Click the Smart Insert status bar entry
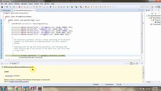This screenshot has width=161, height=91. click(109, 84)
